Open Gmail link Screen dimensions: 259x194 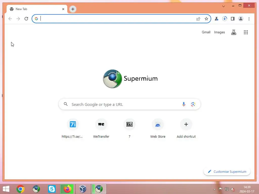[206, 32]
